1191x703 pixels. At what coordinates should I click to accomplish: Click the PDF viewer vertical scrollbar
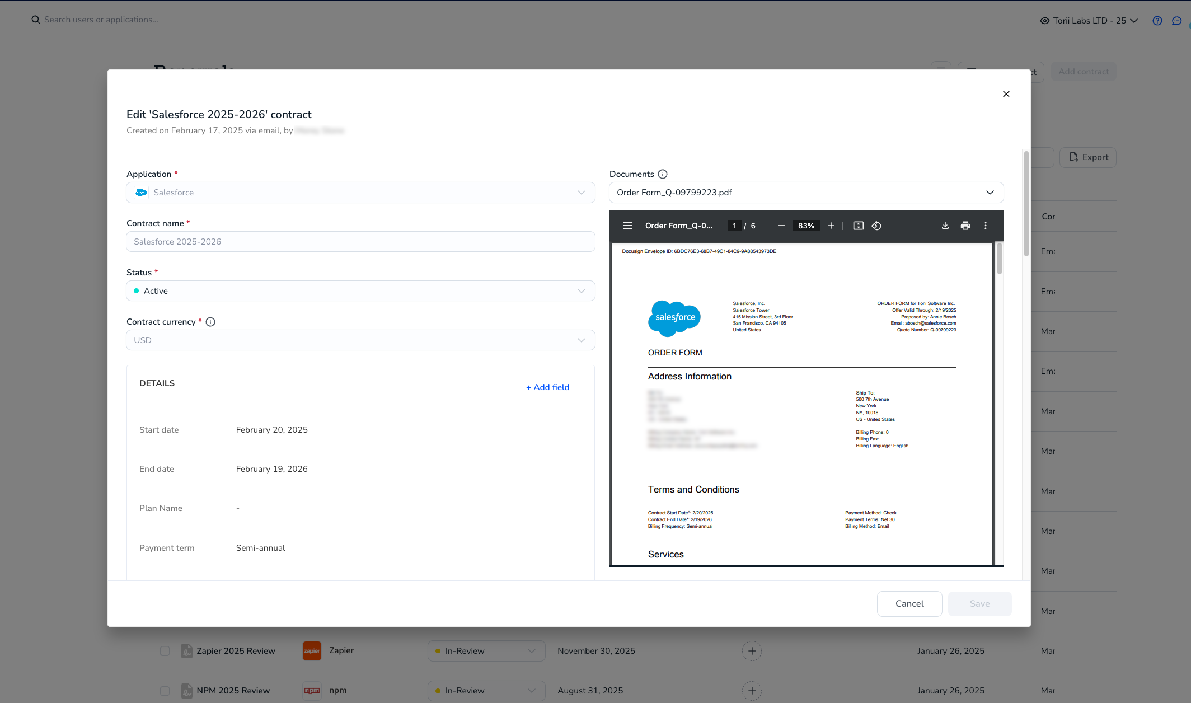[999, 259]
